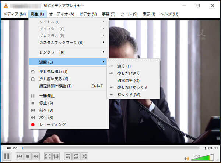Viewport: 221px width, 163px height.
Task: Select the 速度 (E) menu entry
Action: tap(68, 62)
